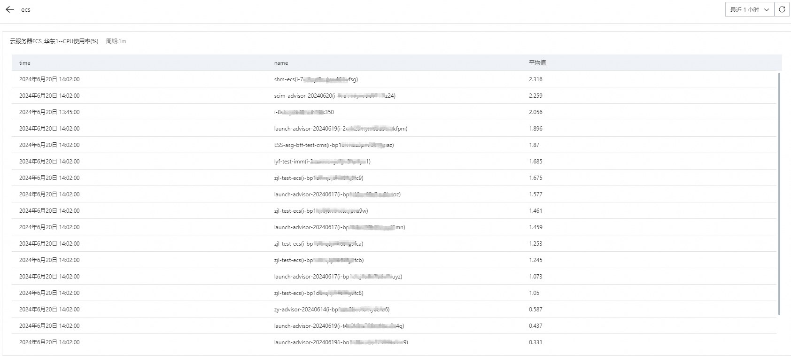Go back using the left arrow icon
Screen dimensions: 791x356
[10, 9]
